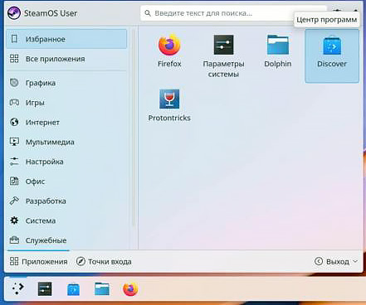
Task: Select the Разработка category
Action: (x=66, y=201)
